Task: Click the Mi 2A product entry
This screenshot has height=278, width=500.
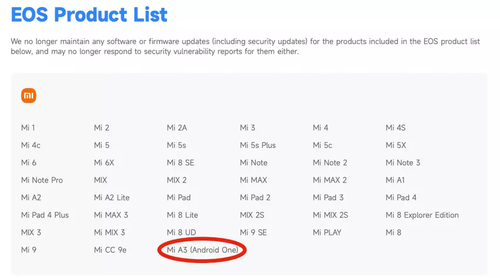Action: pyautogui.click(x=176, y=128)
